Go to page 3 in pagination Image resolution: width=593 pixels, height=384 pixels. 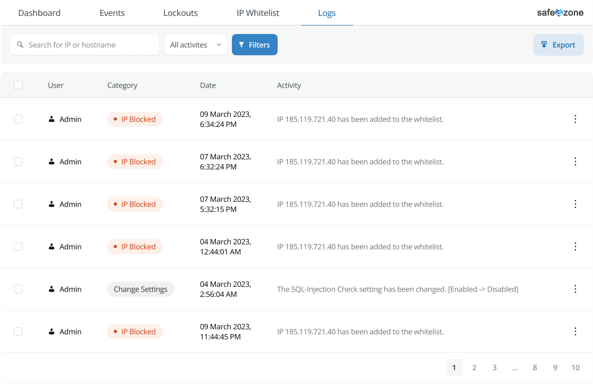click(494, 368)
